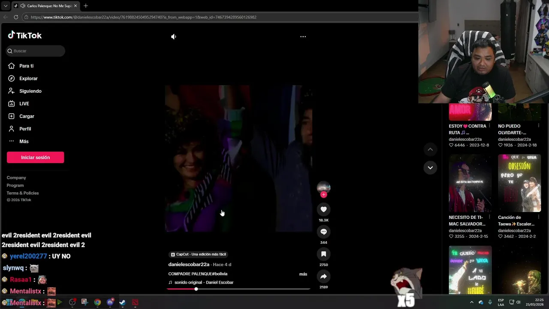This screenshot has height=309, width=549.
Task: Click the 6446 likes on ESTOY CONTRA RUTA
Action: point(457,145)
